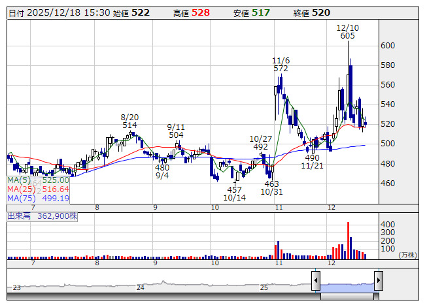This screenshot has height=307, width=427.
Task: Click the MA(75) 499.19 legend entry
Action: [x=38, y=199]
